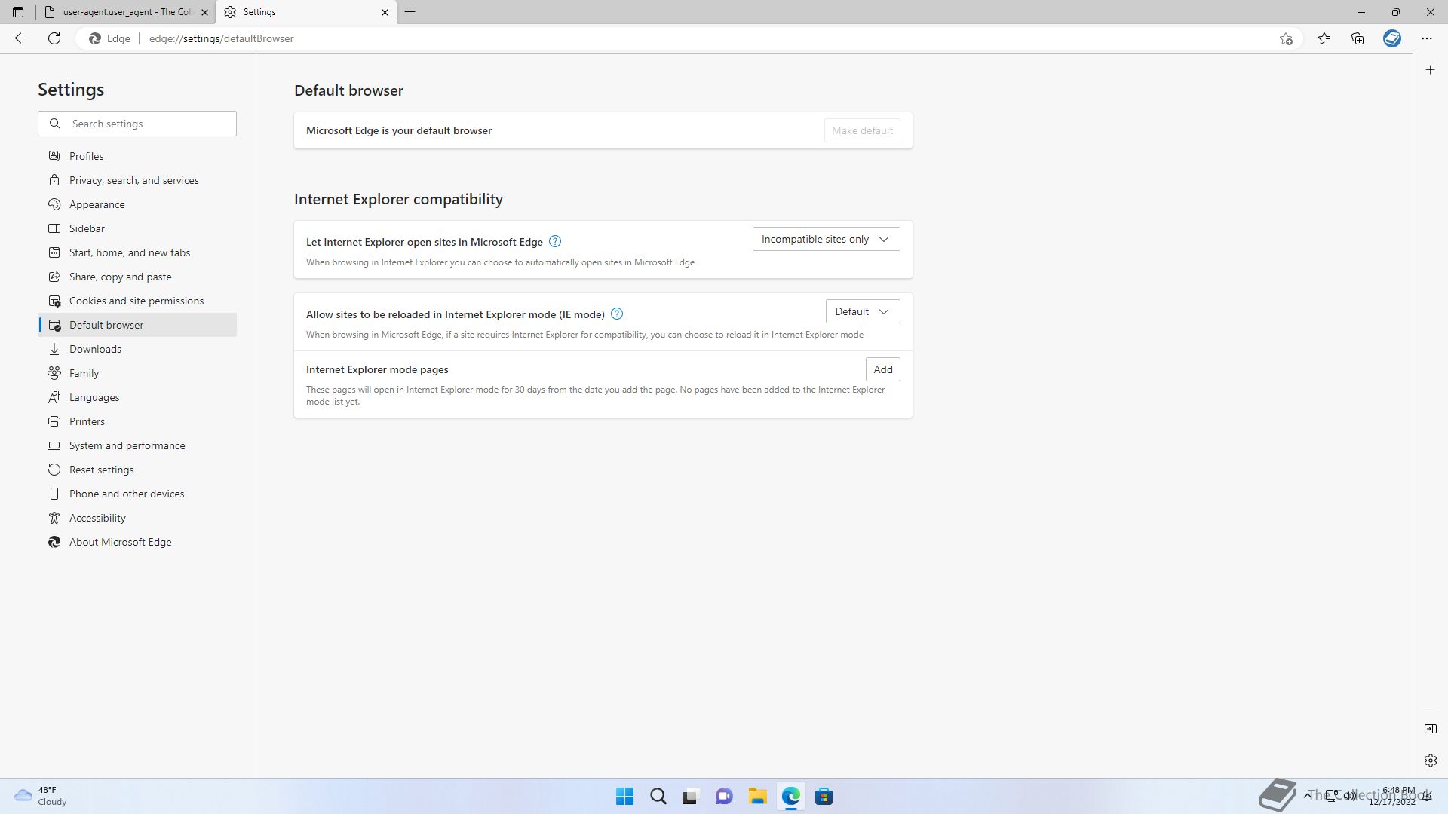Open File Explorer on taskbar
This screenshot has height=814, width=1448.
pos(757,797)
